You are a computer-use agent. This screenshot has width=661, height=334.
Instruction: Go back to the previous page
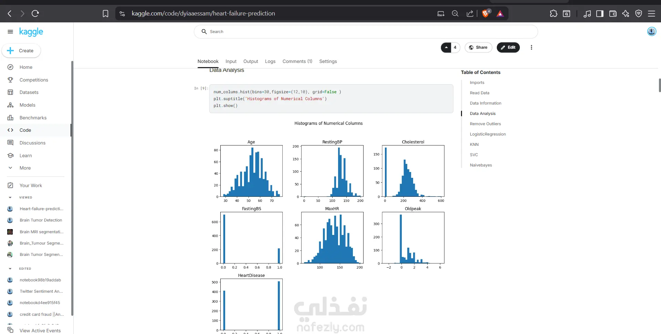[x=10, y=13]
